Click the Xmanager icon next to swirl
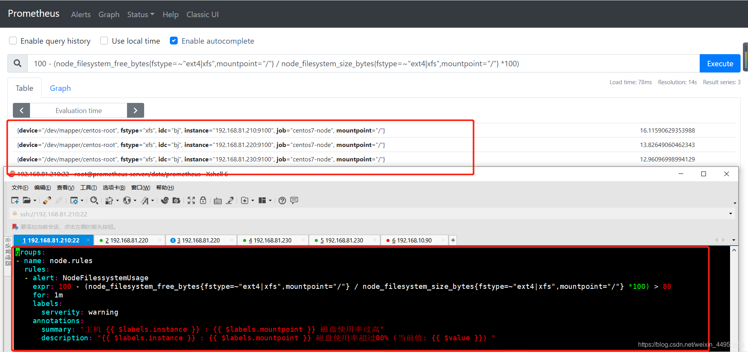The height and width of the screenshot is (352, 748). [176, 200]
